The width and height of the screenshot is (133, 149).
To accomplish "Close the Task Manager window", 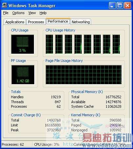I will [127, 6].
